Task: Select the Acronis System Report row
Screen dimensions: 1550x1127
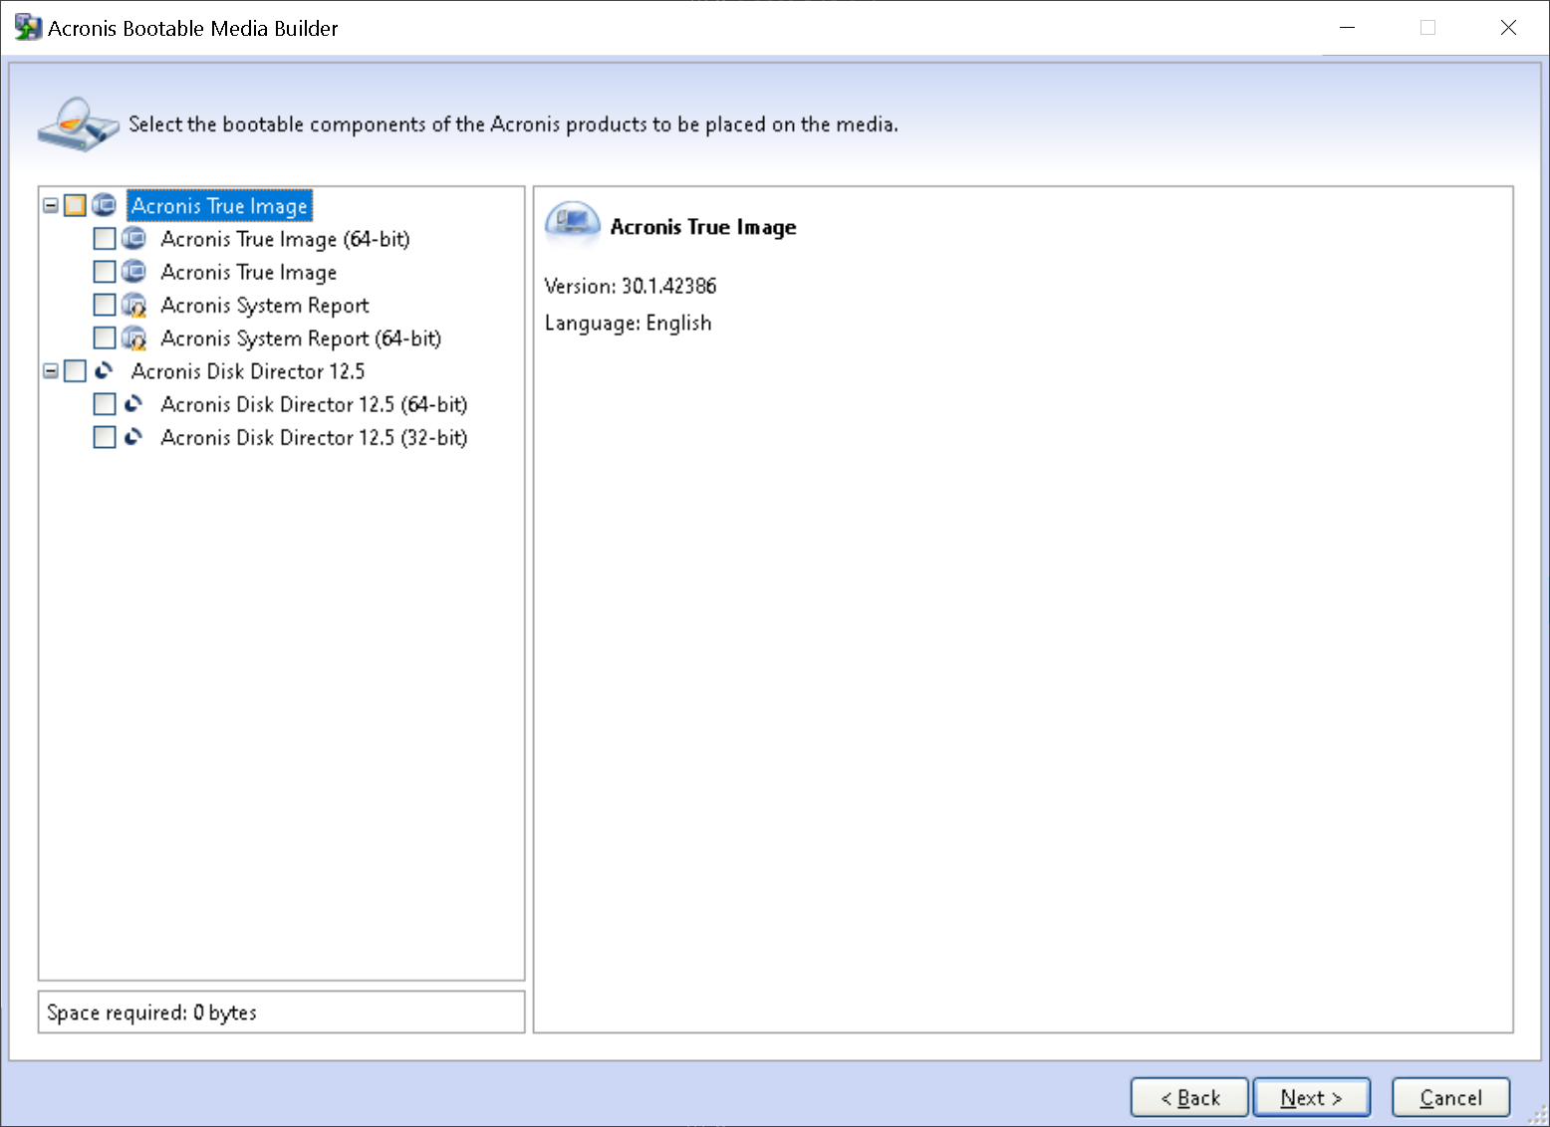Action: (265, 305)
